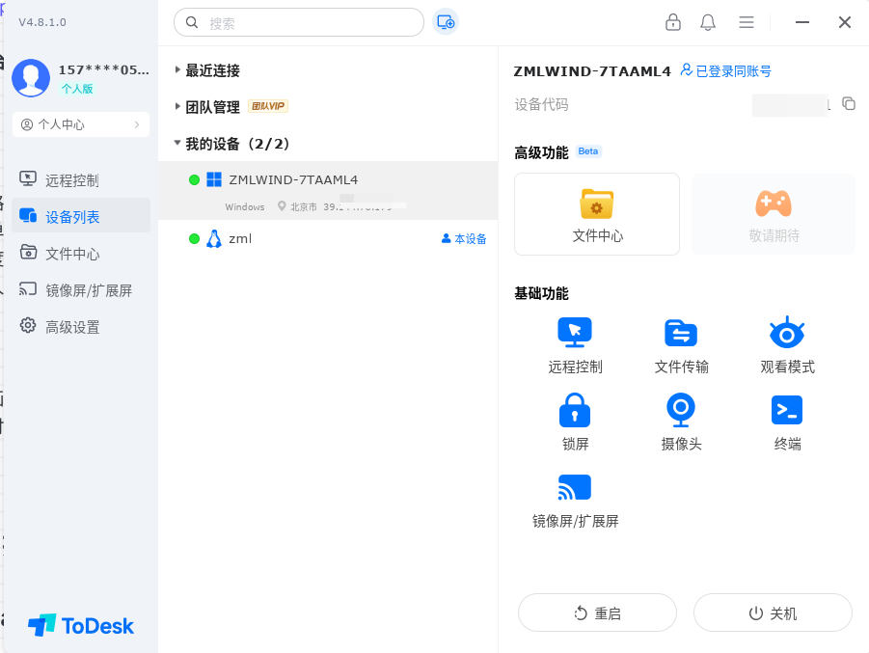Click the privacy lock icon in title bar
Viewport: 869px width, 653px height.
(x=673, y=22)
